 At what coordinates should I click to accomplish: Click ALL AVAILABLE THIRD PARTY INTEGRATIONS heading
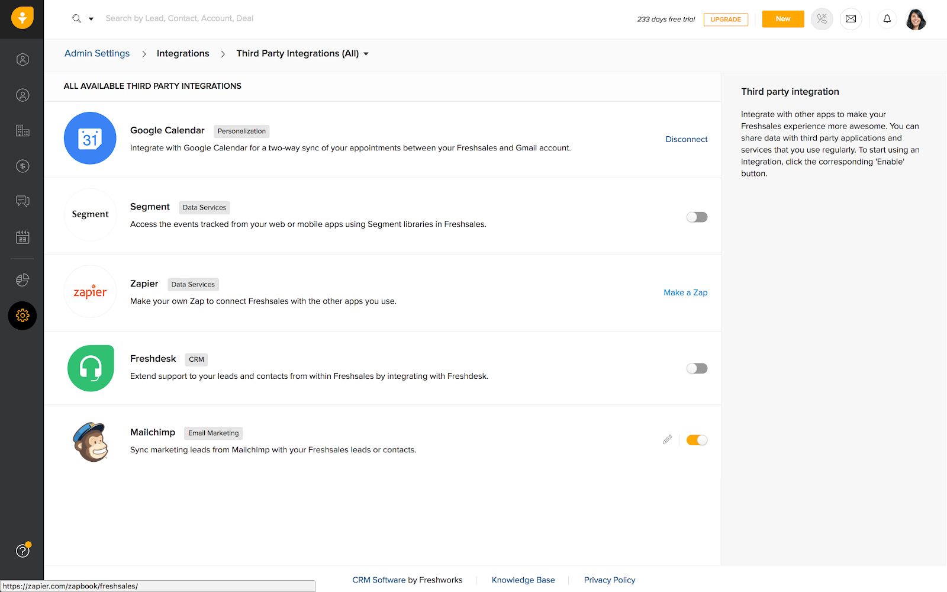coord(153,86)
